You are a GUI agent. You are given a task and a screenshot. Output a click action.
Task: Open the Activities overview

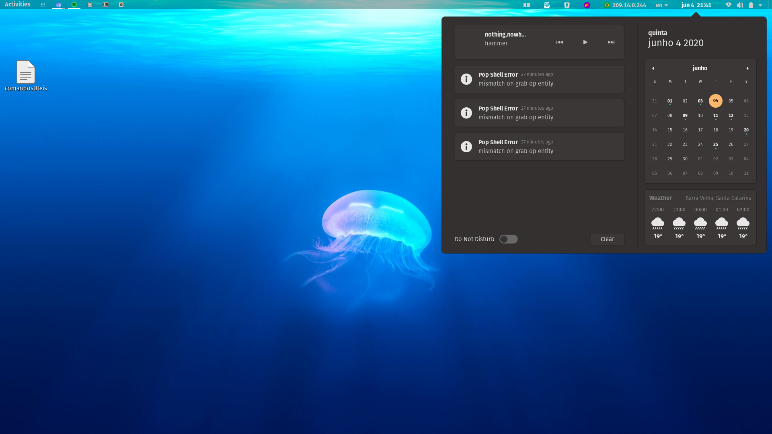click(17, 4)
